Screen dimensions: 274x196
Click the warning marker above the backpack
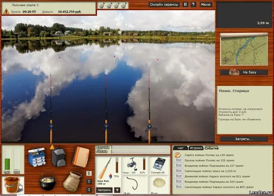click(x=52, y=147)
